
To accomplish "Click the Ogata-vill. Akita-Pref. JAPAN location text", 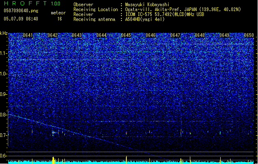I will coord(161,9).
